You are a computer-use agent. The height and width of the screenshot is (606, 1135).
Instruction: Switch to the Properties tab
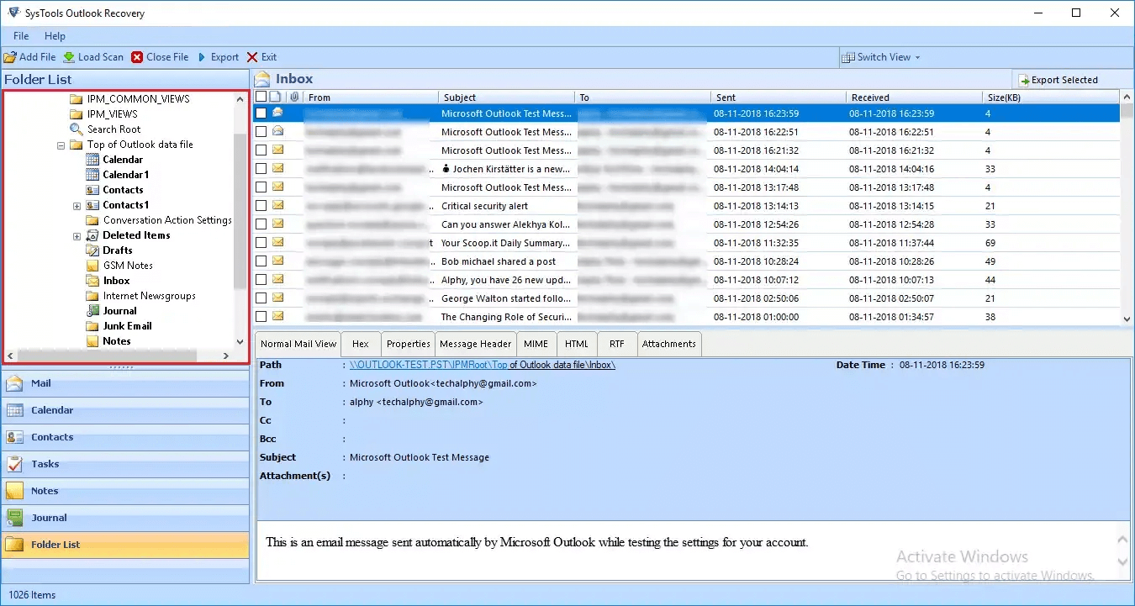409,344
